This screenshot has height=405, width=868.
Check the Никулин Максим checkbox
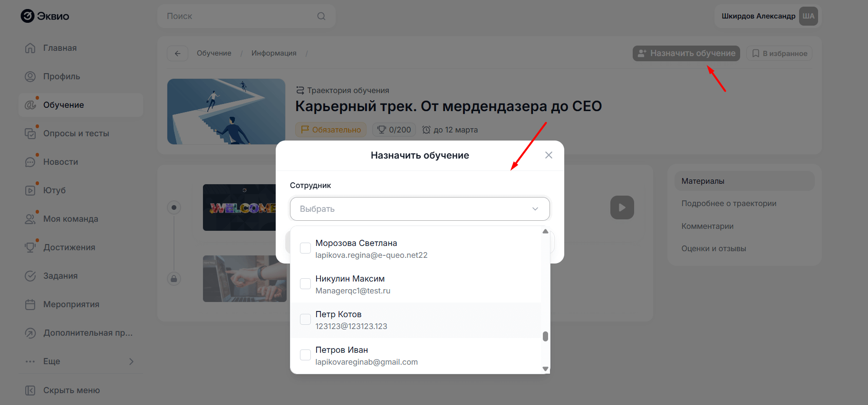coord(305,283)
